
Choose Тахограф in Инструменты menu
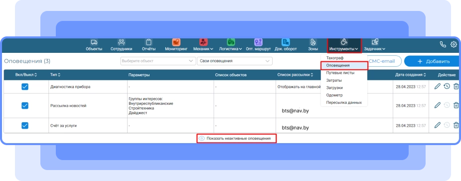tap(335, 58)
